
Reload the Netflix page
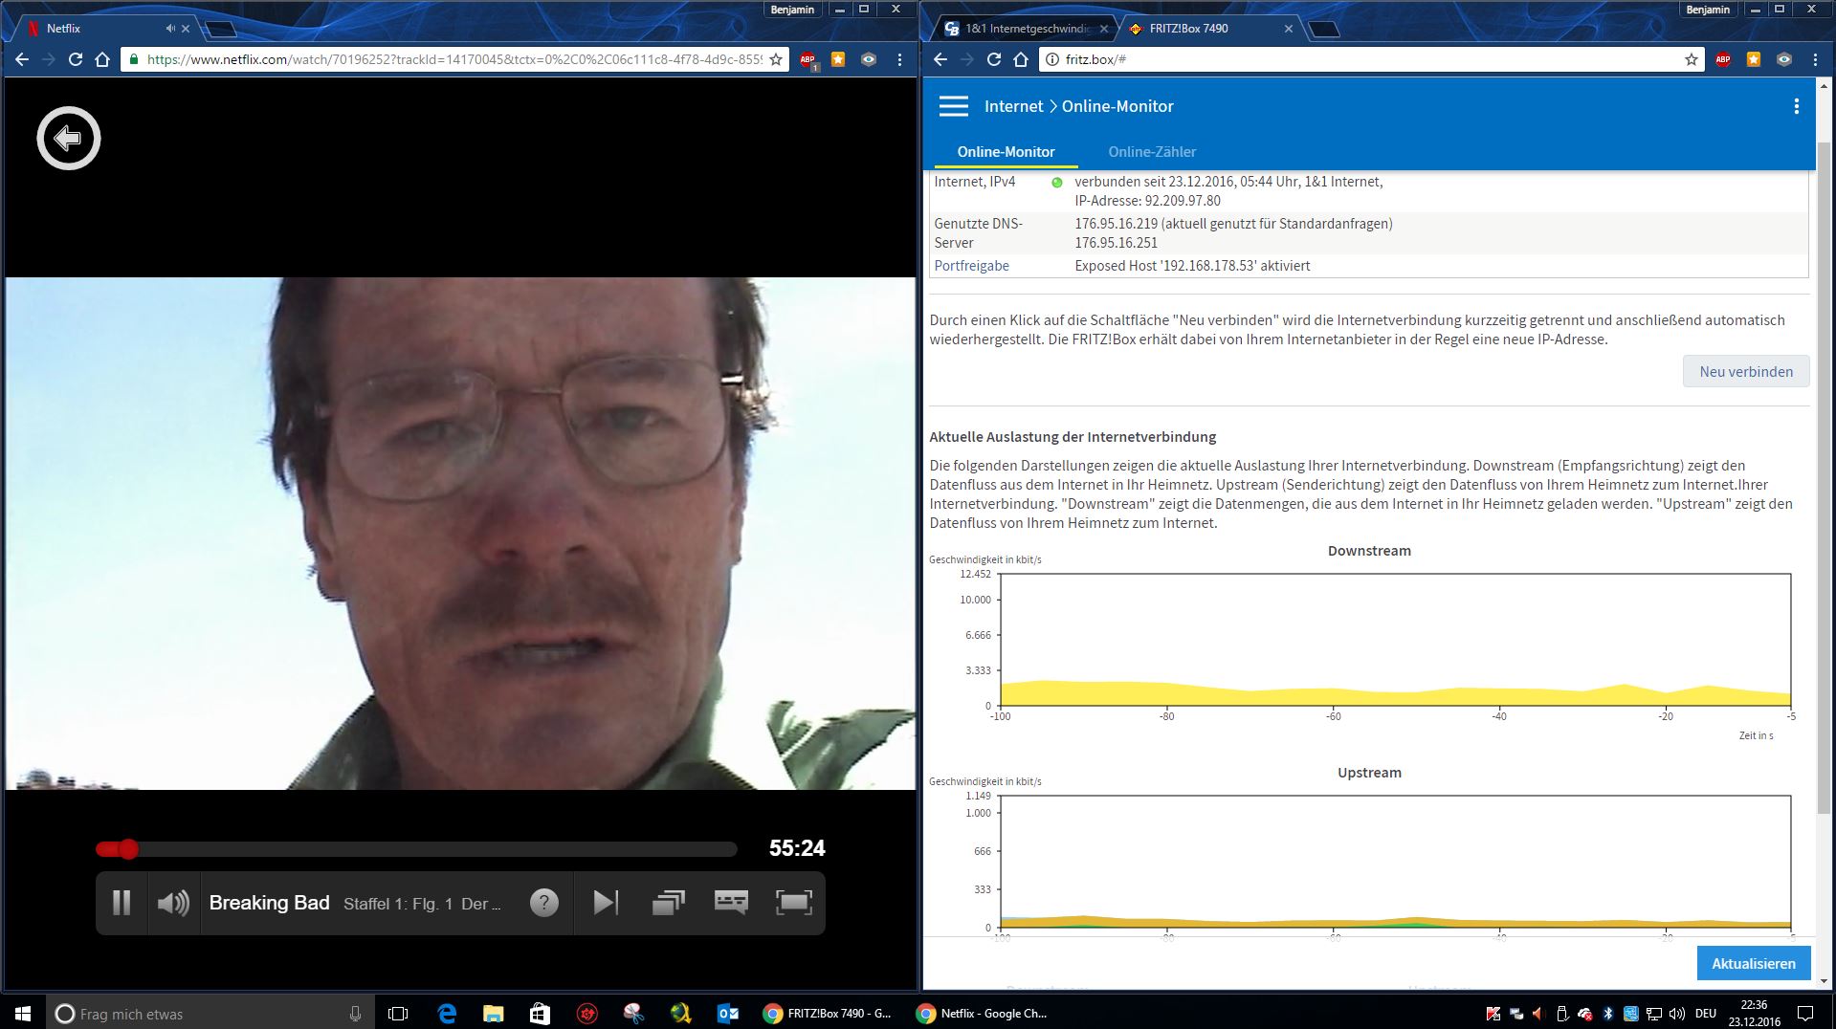(76, 59)
